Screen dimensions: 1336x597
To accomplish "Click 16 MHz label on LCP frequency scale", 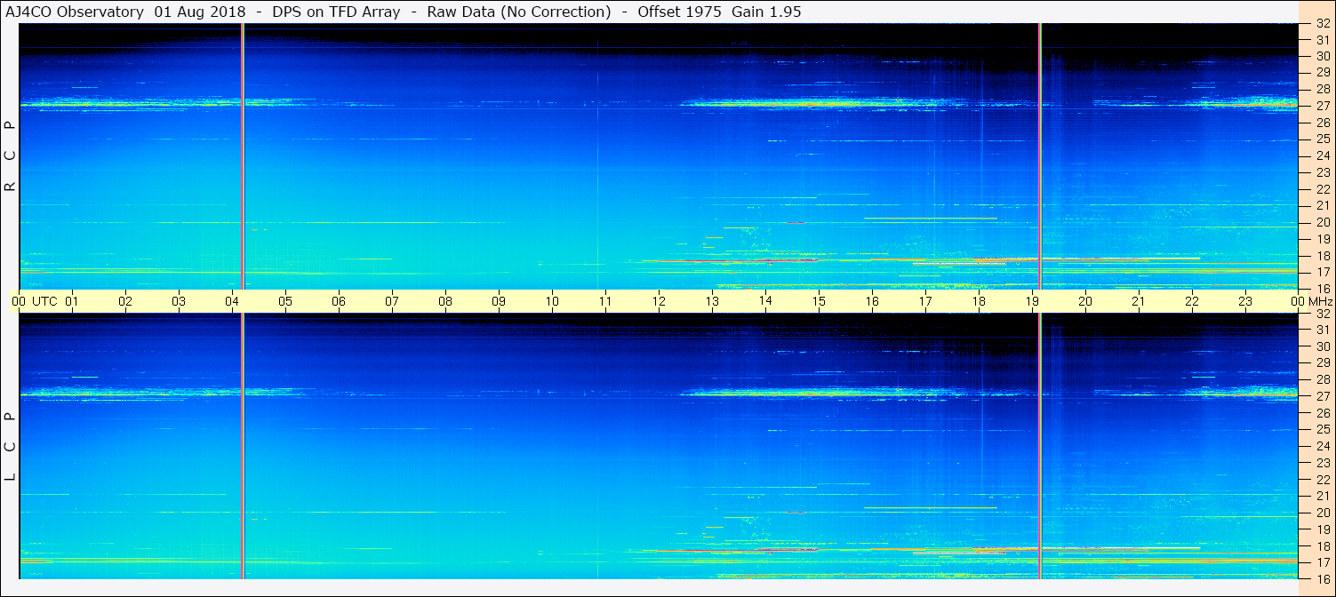I will (1322, 579).
